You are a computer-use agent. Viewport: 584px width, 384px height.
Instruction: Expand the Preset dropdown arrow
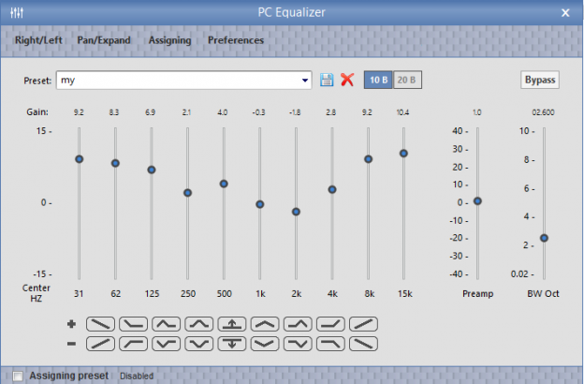[x=305, y=81]
